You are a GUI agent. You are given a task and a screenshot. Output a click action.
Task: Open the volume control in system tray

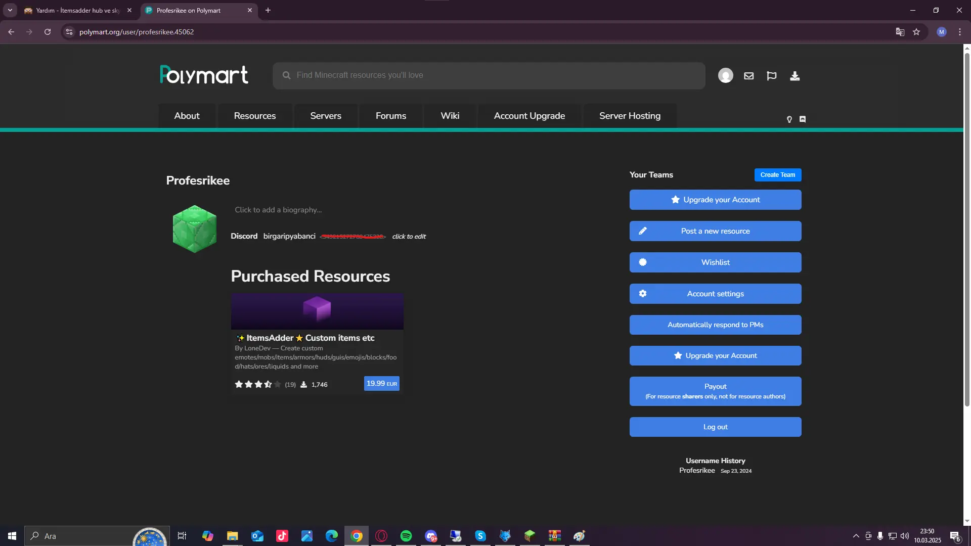(x=905, y=536)
